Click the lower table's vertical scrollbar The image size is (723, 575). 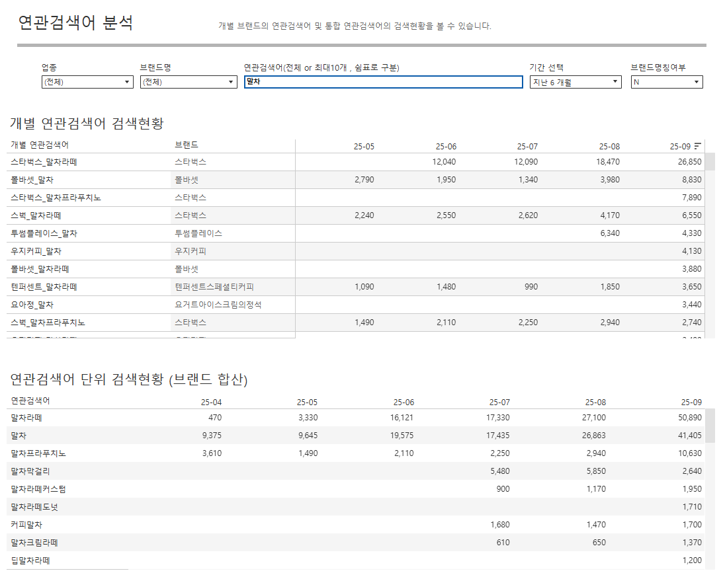(710, 425)
